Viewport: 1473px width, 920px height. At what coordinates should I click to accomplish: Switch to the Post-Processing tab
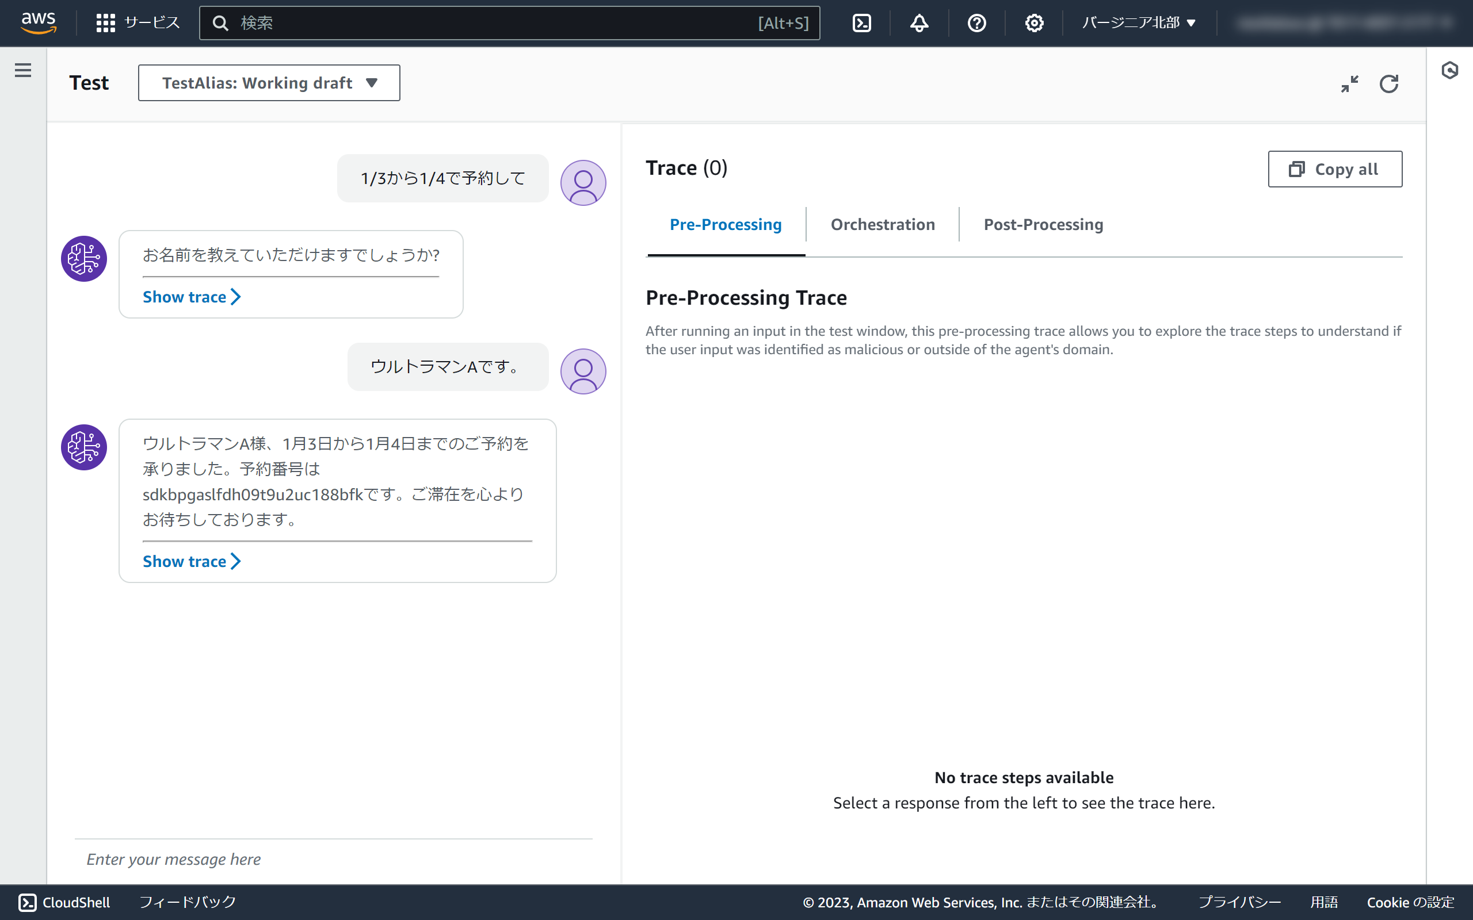click(x=1043, y=224)
